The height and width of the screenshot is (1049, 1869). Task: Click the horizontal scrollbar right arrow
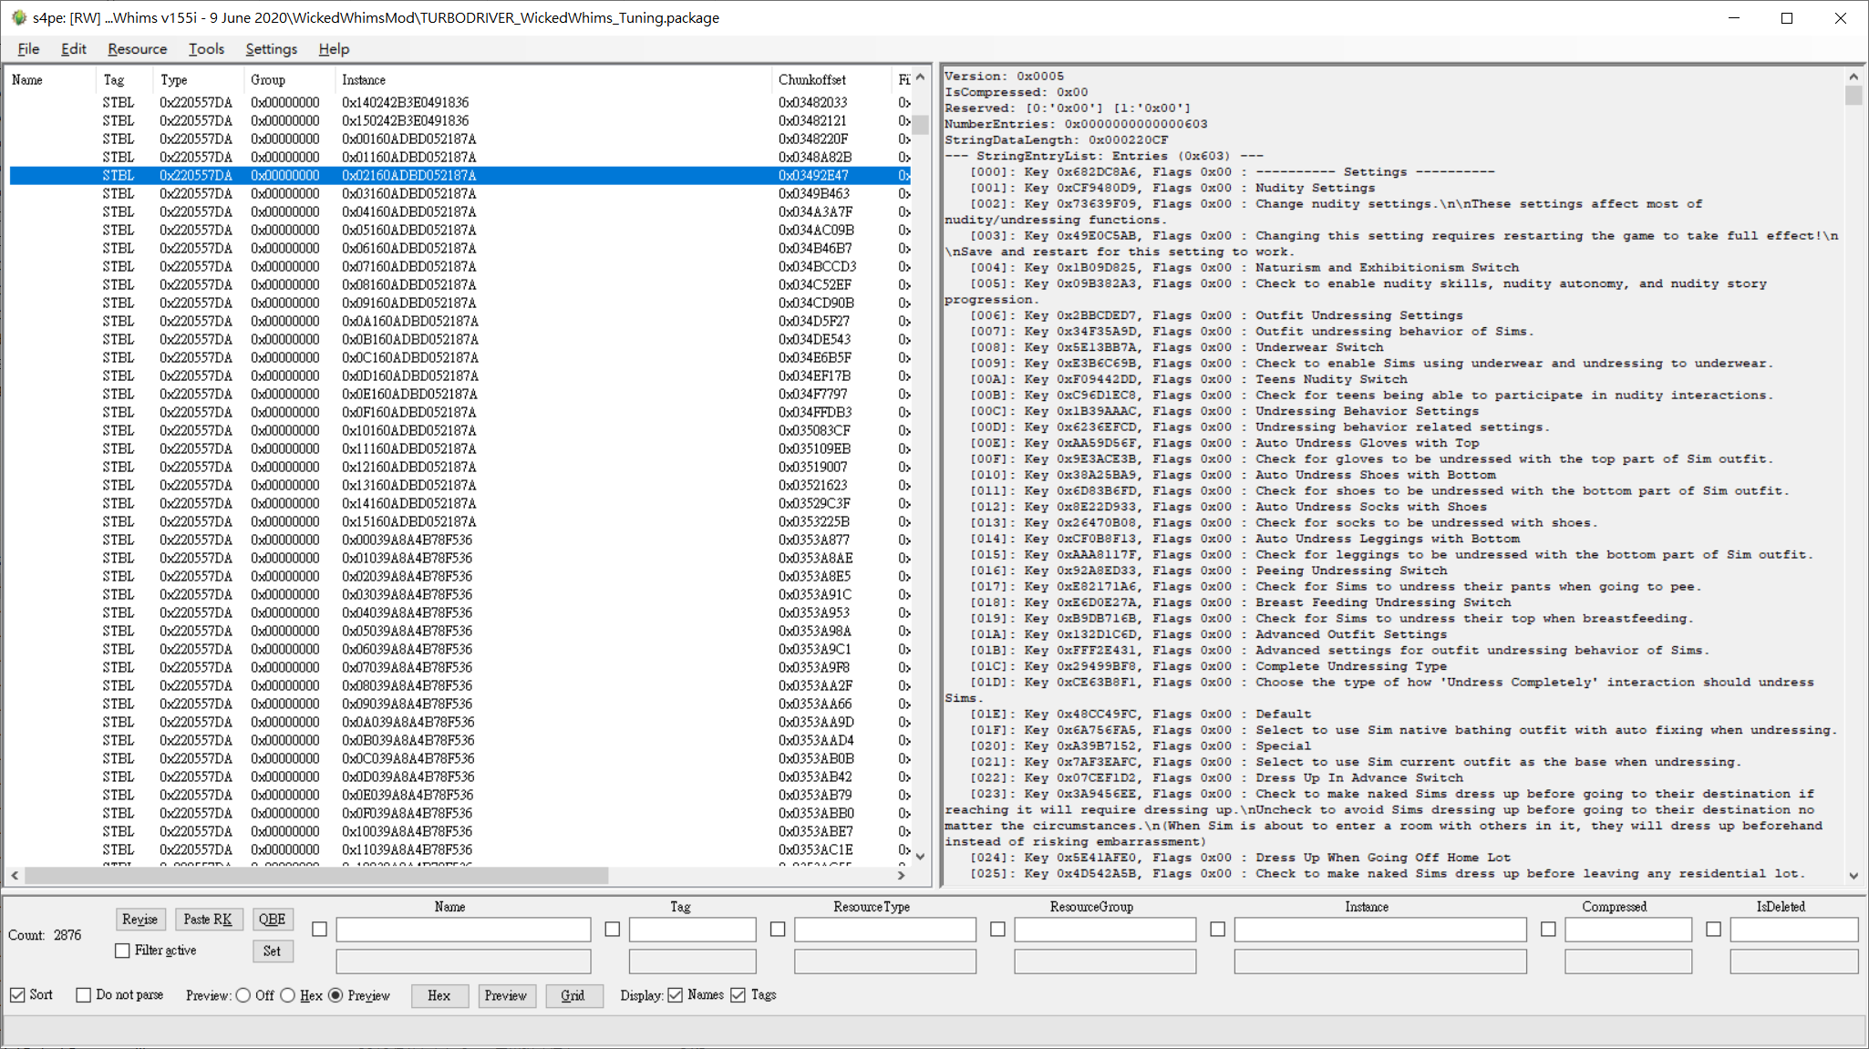[902, 875]
